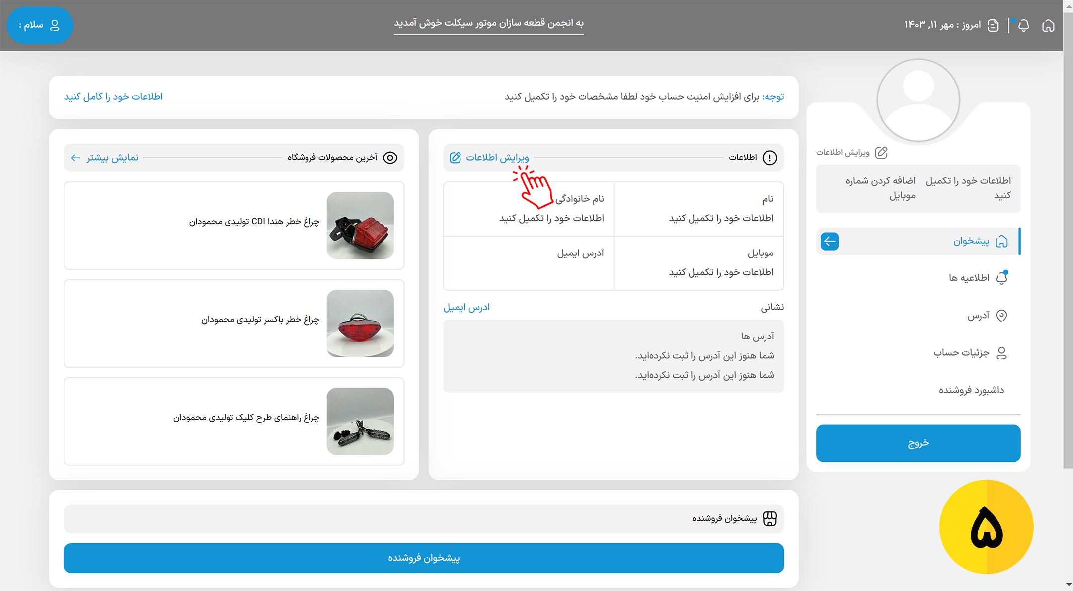This screenshot has width=1073, height=591.
Task: Click the store icon beside پیشخوان فروشنده
Action: coord(769,518)
